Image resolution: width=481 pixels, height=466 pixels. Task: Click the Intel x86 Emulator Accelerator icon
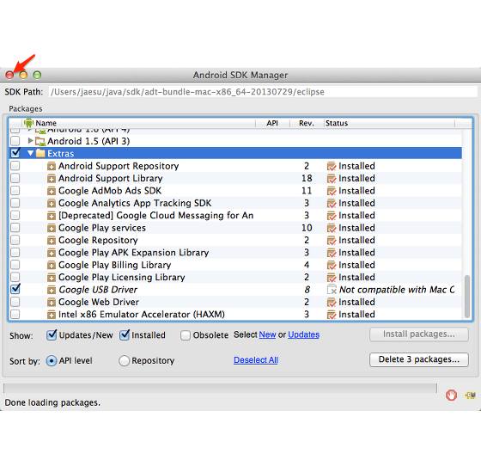click(x=52, y=315)
